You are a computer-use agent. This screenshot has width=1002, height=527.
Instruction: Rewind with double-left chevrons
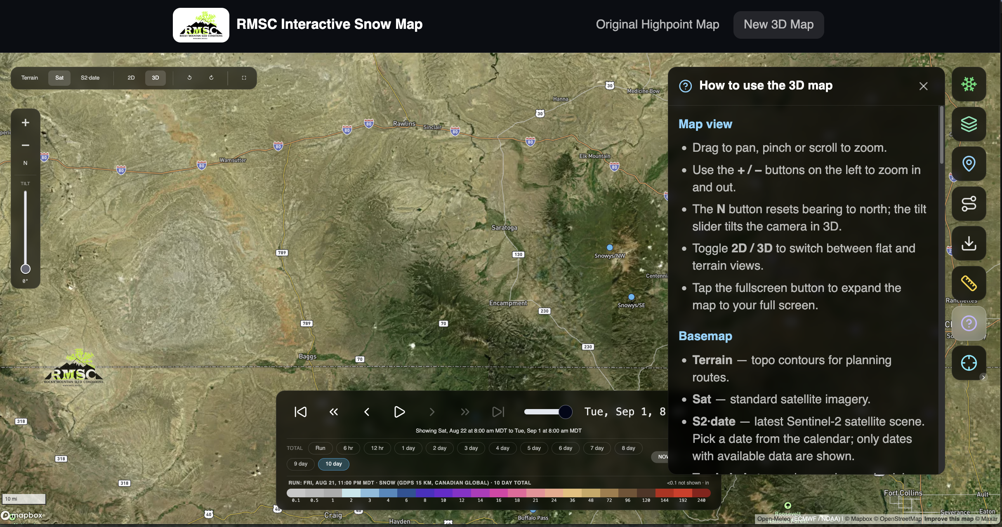coord(333,412)
